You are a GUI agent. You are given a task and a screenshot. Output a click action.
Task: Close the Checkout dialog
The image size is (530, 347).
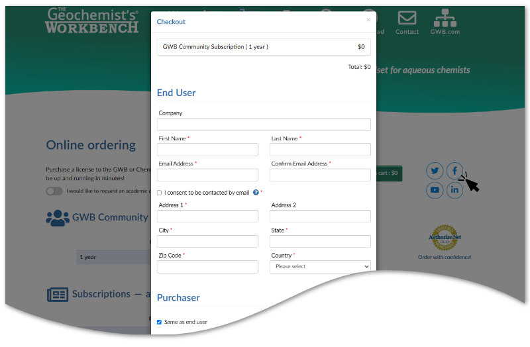(x=368, y=20)
